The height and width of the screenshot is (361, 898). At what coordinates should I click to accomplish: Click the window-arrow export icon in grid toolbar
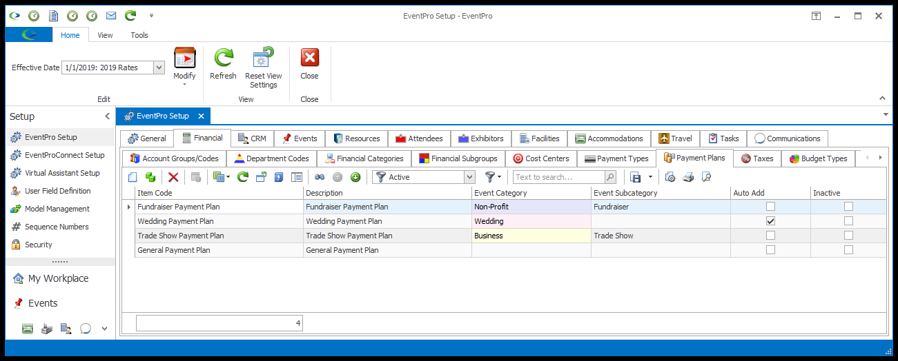[x=261, y=177]
